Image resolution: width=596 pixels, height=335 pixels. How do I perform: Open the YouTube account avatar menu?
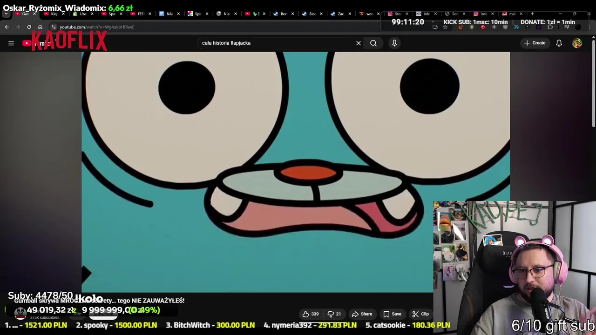(x=577, y=43)
